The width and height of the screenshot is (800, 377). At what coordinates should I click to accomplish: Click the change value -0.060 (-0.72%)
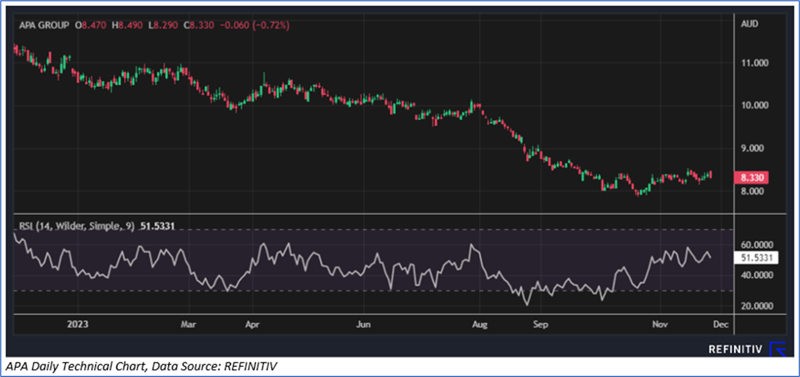(253, 25)
